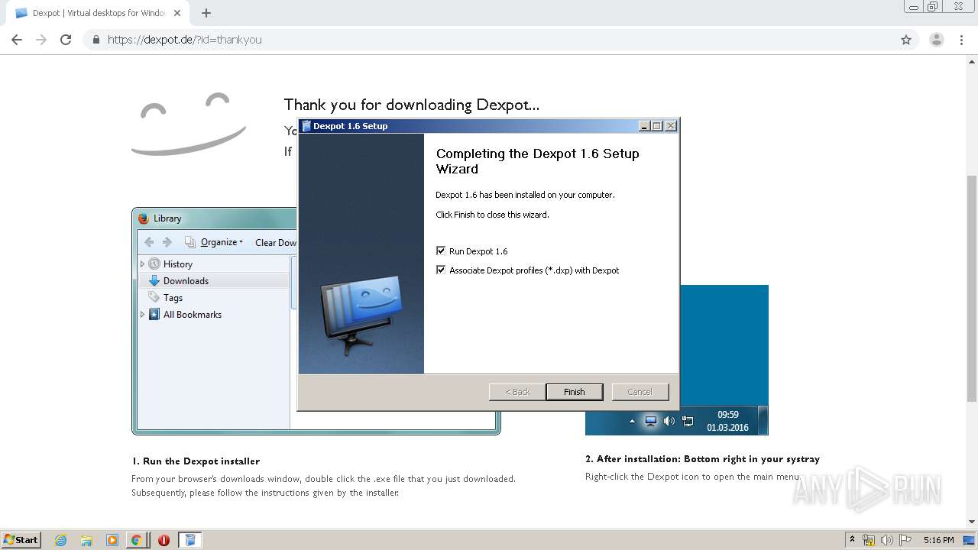This screenshot has height=550, width=978.
Task: View site security via padlock icon
Action: pyautogui.click(x=96, y=40)
